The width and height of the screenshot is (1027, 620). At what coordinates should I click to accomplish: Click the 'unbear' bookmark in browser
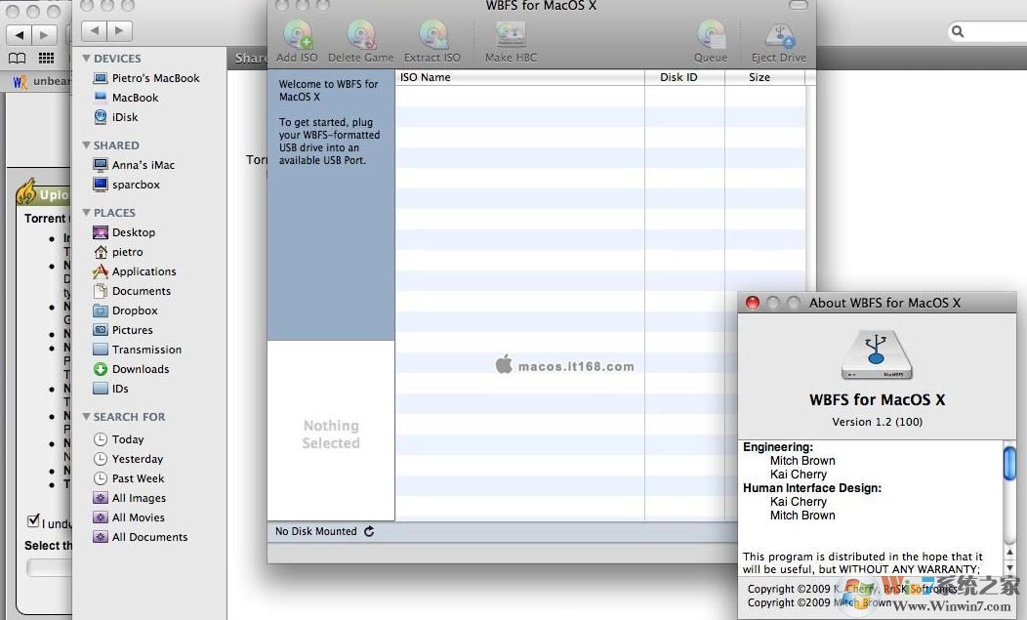42,81
